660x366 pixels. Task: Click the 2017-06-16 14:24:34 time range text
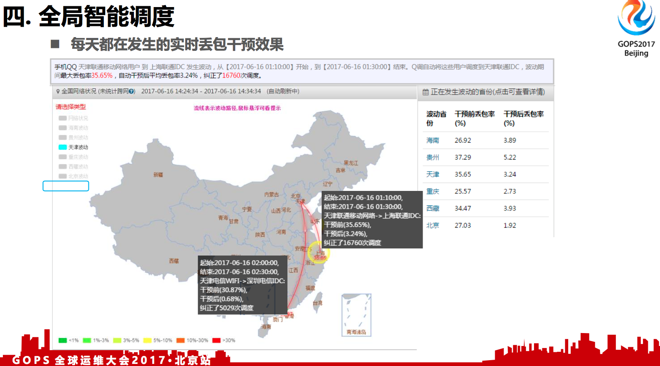[201, 91]
